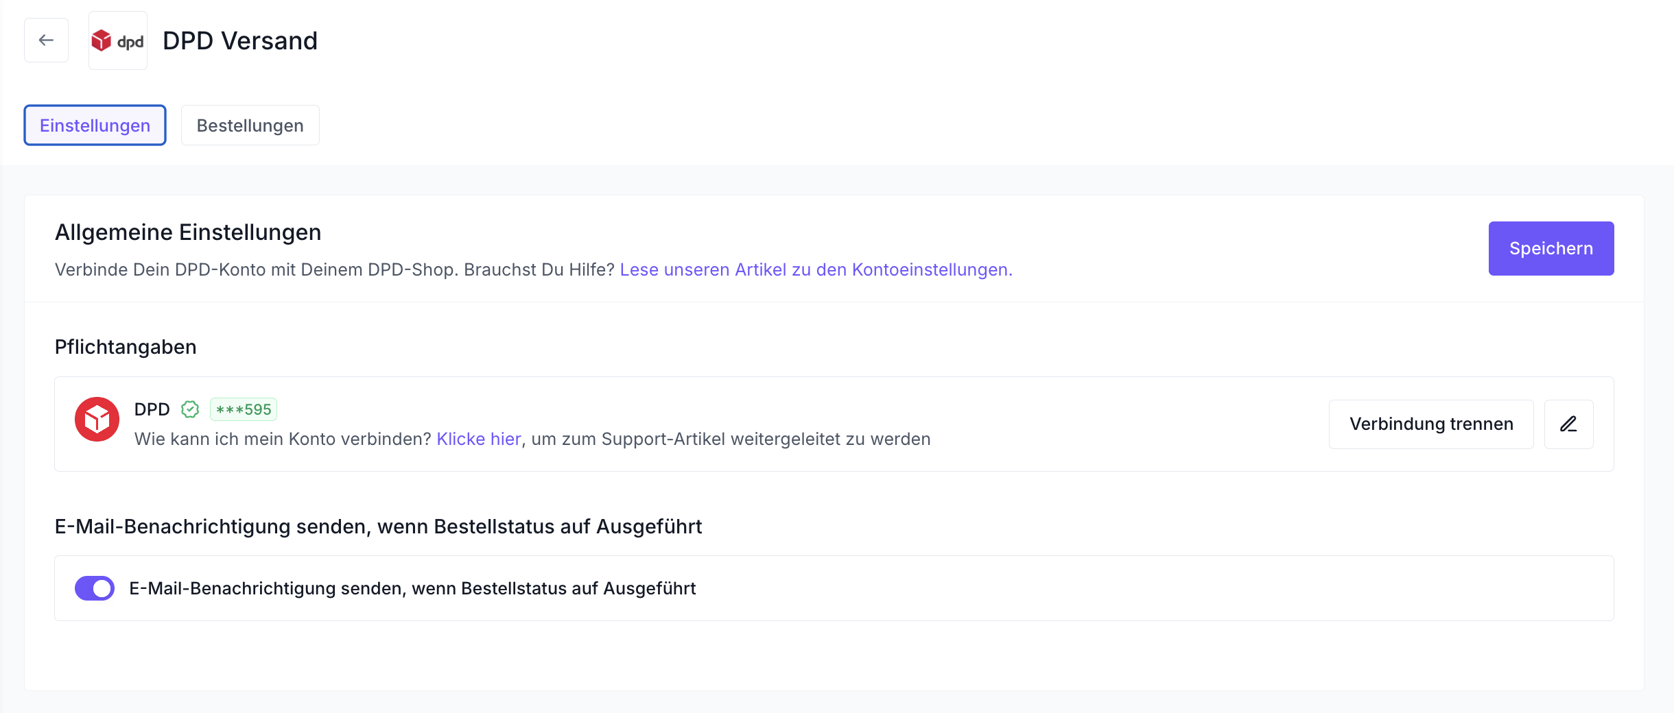
Task: Open the Einstellungen tab
Action: tap(95, 125)
